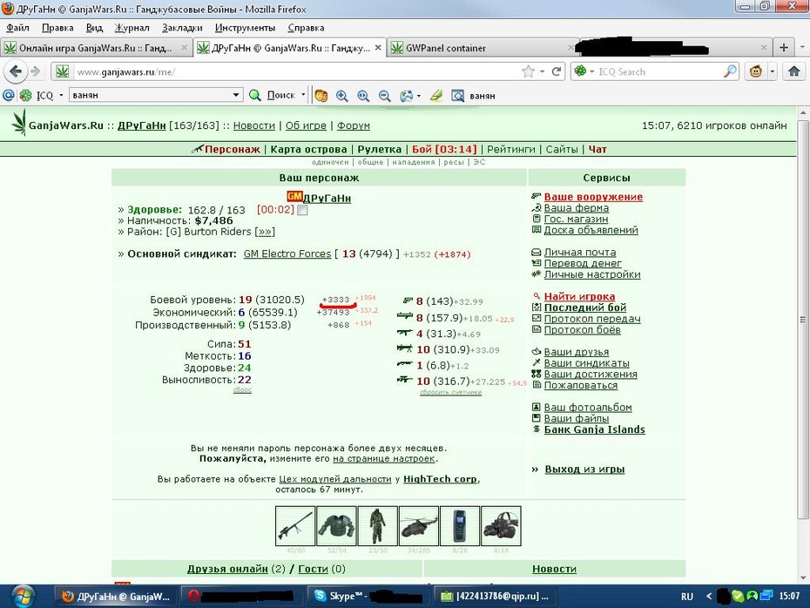Open the Закладки menu
The width and height of the screenshot is (810, 608).
click(x=182, y=28)
